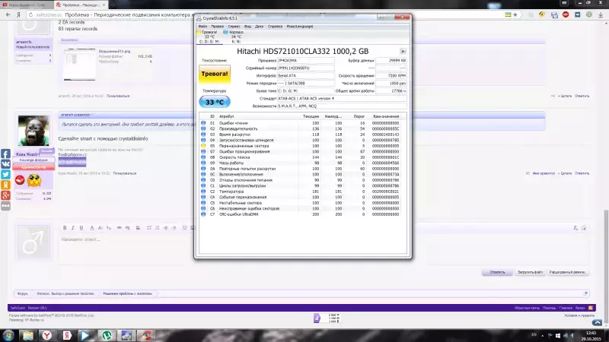This screenshot has height=342, width=609.
Task: Click the Стандарт ATA8-ACS field
Action: pos(341,99)
